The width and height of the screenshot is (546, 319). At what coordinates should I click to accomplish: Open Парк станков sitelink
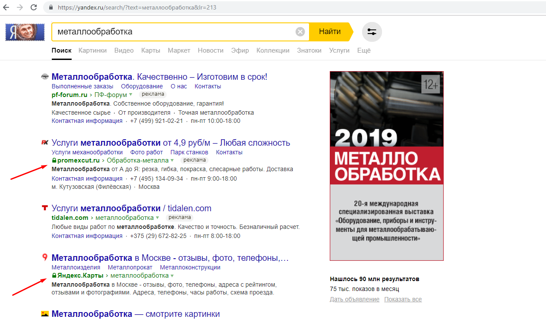click(x=189, y=152)
